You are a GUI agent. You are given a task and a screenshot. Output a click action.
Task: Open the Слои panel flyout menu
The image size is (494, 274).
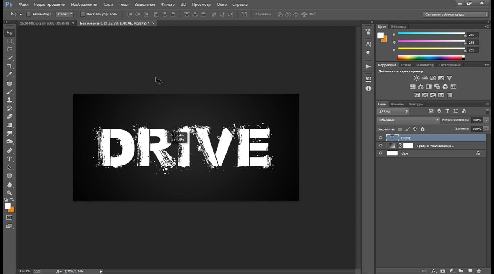tap(487, 104)
